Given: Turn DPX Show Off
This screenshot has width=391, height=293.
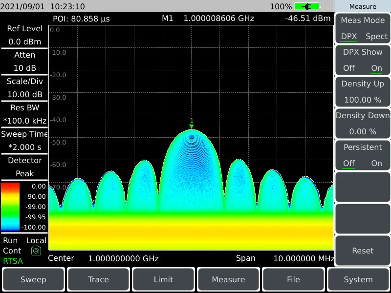Looking at the screenshot, I should pyautogui.click(x=349, y=68).
